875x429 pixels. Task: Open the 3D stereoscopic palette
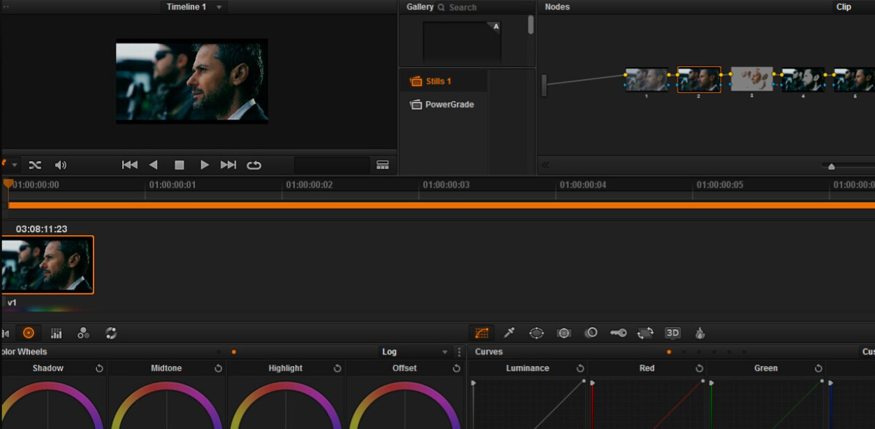pyautogui.click(x=672, y=333)
